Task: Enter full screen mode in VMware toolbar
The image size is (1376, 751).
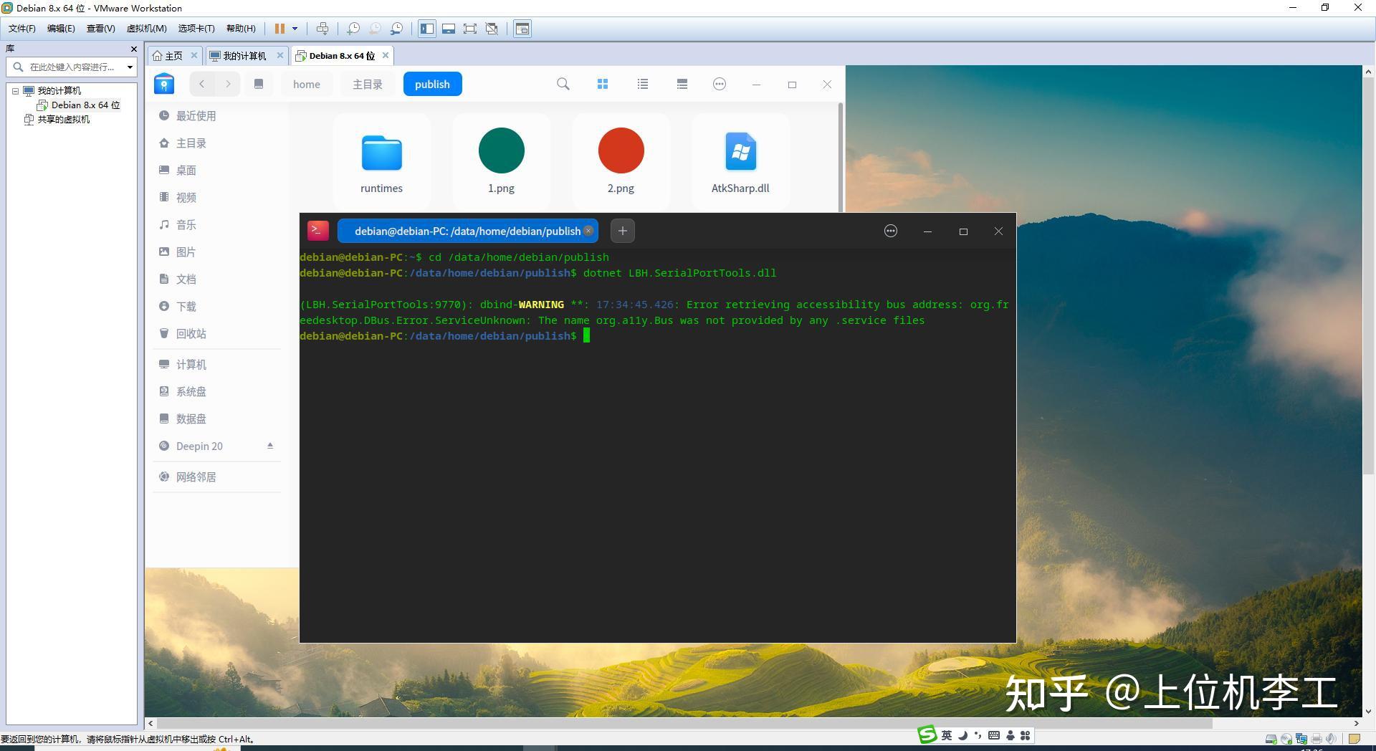Action: click(470, 29)
